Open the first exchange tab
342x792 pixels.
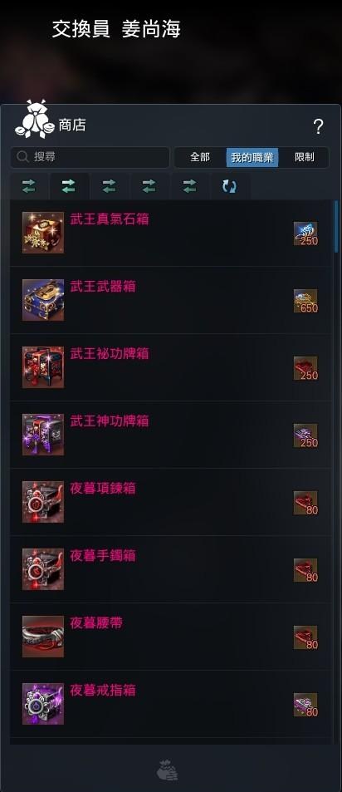tap(29, 186)
